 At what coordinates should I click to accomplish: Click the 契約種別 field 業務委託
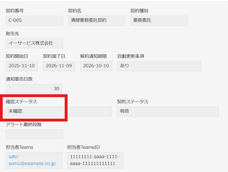coord(159,21)
